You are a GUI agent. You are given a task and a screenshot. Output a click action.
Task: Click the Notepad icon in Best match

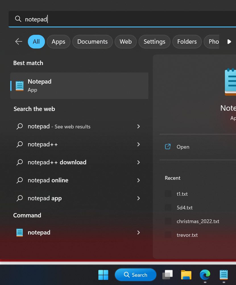20,86
